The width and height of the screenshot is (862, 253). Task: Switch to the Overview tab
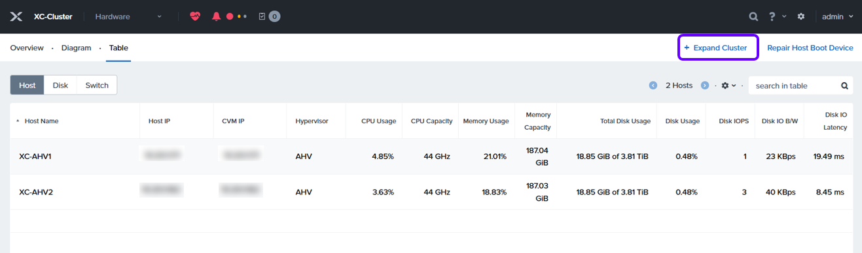pyautogui.click(x=27, y=48)
